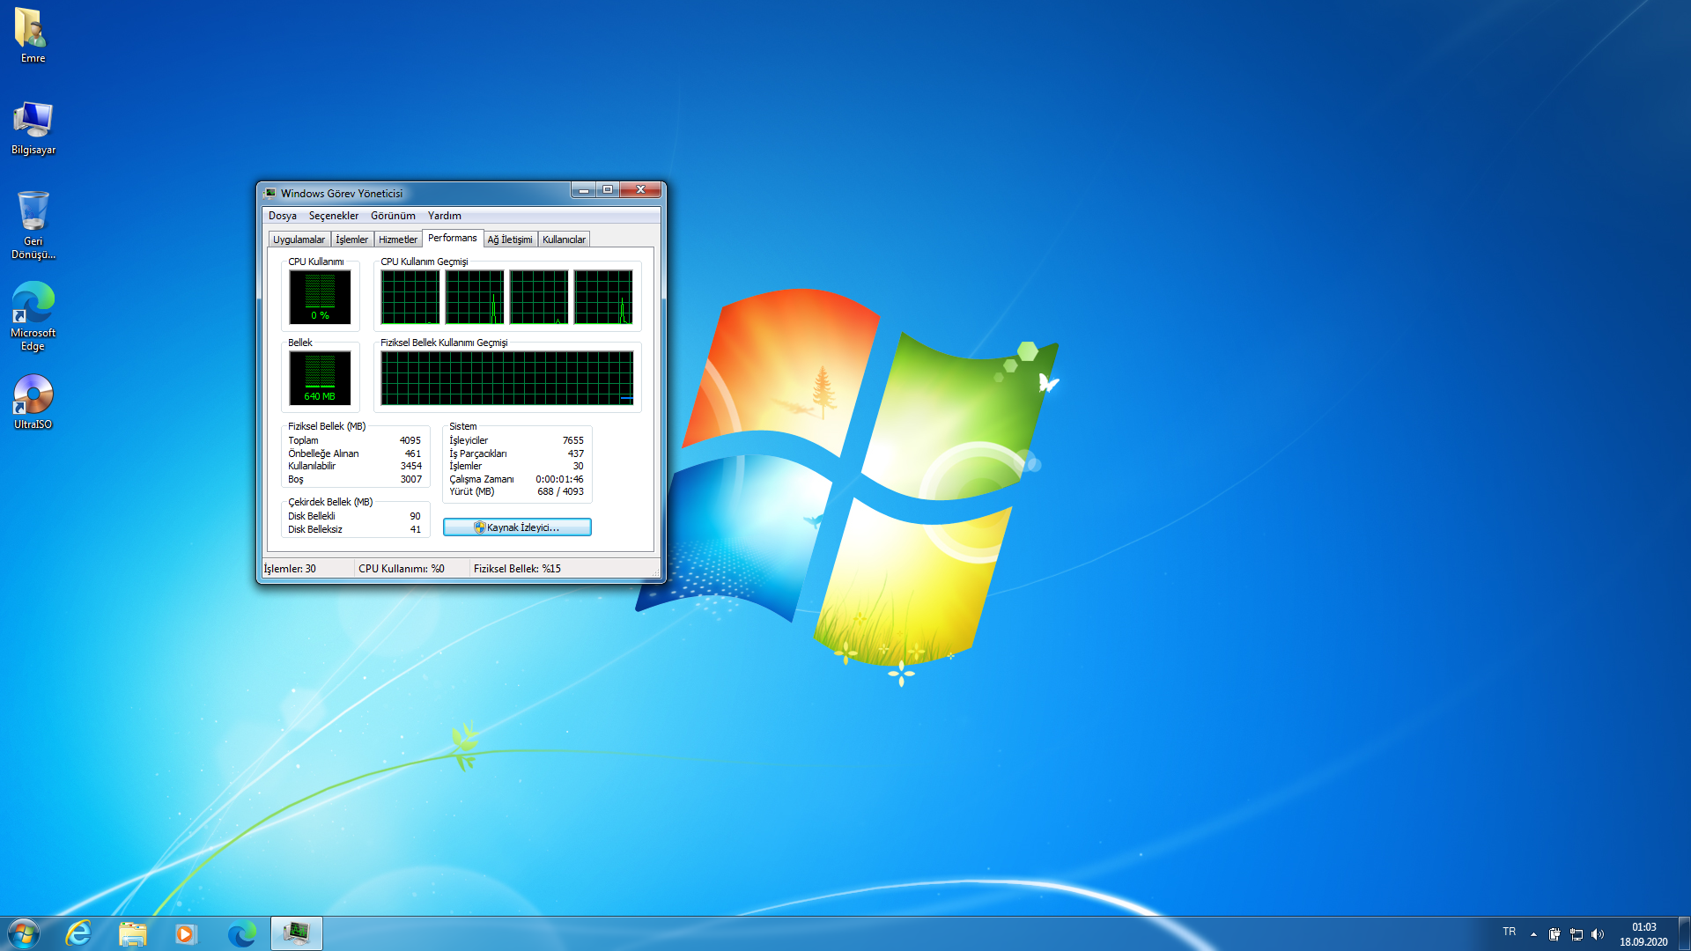
Task: Click the Fiziksel Bellek Kullanımı history graph
Action: click(507, 378)
